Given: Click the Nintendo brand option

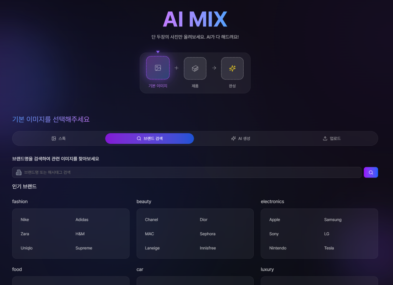Looking at the screenshot, I should 278,248.
